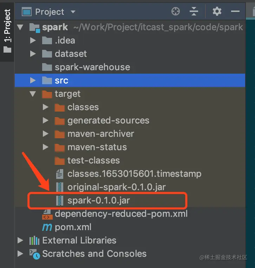Click the .idea folder icon
This screenshot has width=255, height=268.
pos(47,40)
